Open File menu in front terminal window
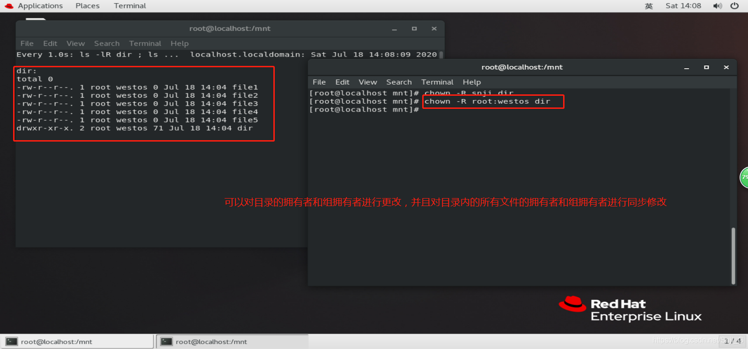Screen dimensions: 748x349 coord(319,82)
